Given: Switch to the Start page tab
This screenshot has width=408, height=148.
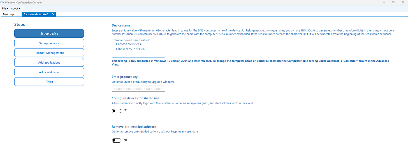Looking at the screenshot, I should (x=8, y=14).
